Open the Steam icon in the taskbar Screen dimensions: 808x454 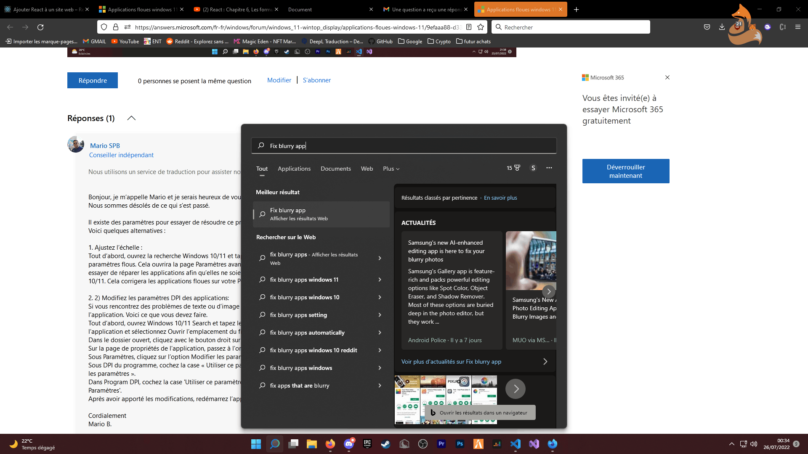click(385, 444)
